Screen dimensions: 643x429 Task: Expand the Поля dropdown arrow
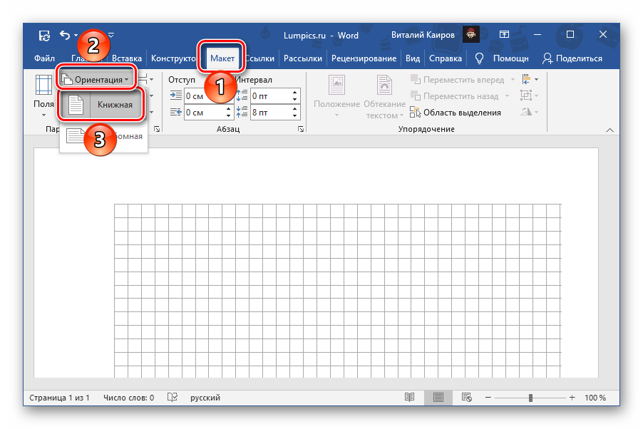[x=43, y=115]
